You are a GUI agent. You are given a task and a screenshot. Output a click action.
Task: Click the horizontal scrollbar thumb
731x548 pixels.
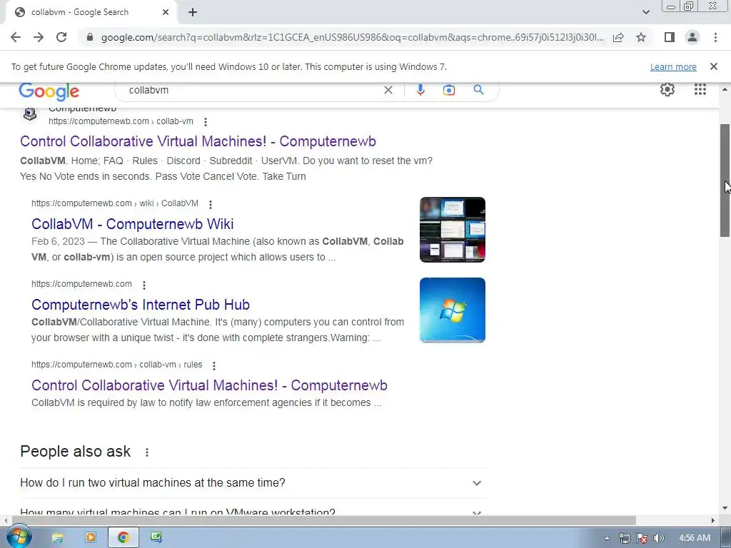[x=324, y=520]
